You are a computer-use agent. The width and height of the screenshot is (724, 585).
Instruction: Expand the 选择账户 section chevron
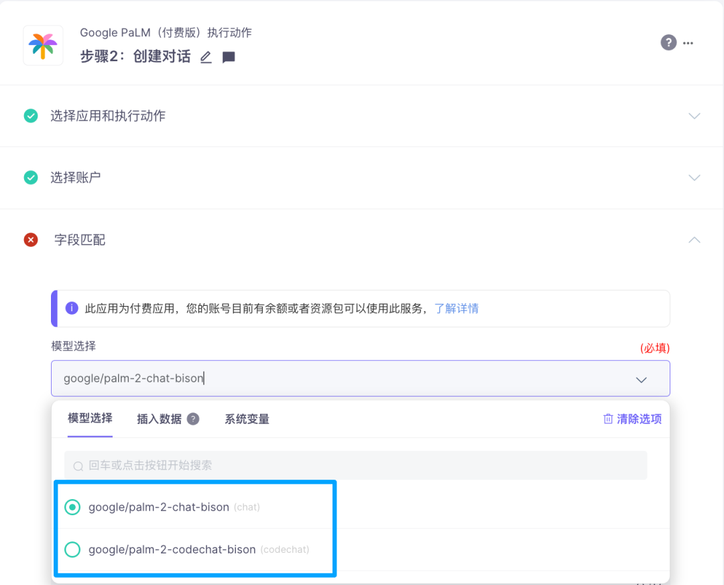pos(694,177)
